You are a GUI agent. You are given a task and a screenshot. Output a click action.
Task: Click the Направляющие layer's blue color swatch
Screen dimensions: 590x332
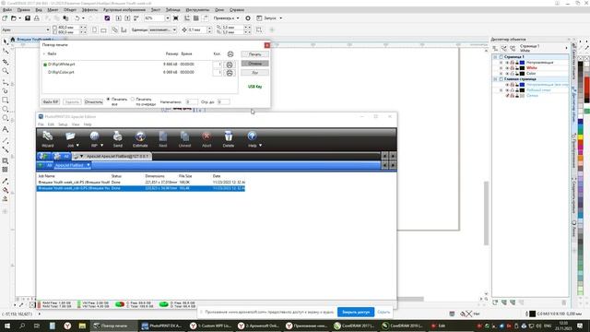tap(523, 63)
